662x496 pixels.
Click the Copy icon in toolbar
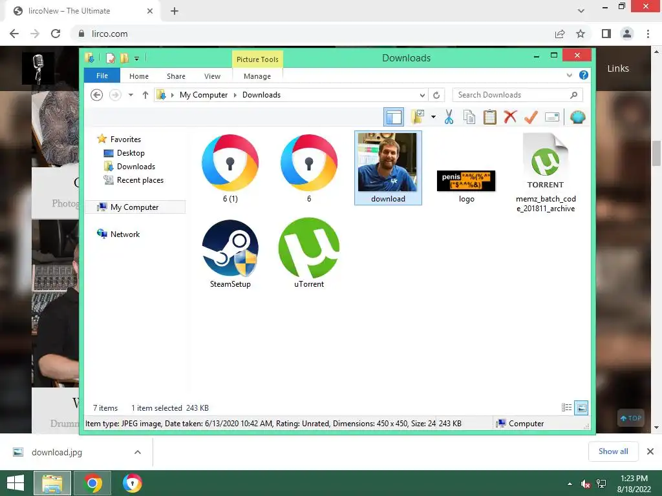(469, 118)
